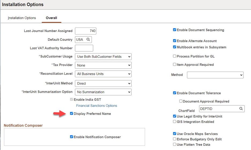This screenshot has width=251, height=150.
Task: Open the Method dropdown list
Action: tap(215, 75)
